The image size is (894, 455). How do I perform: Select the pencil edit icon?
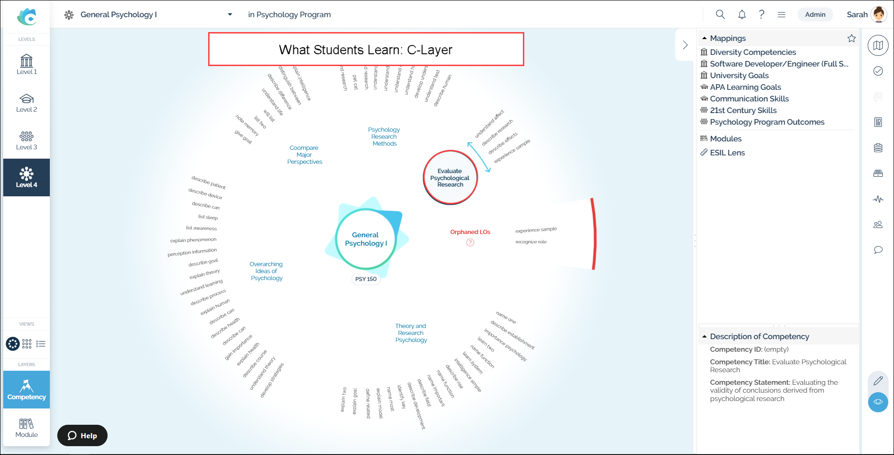[x=878, y=381]
